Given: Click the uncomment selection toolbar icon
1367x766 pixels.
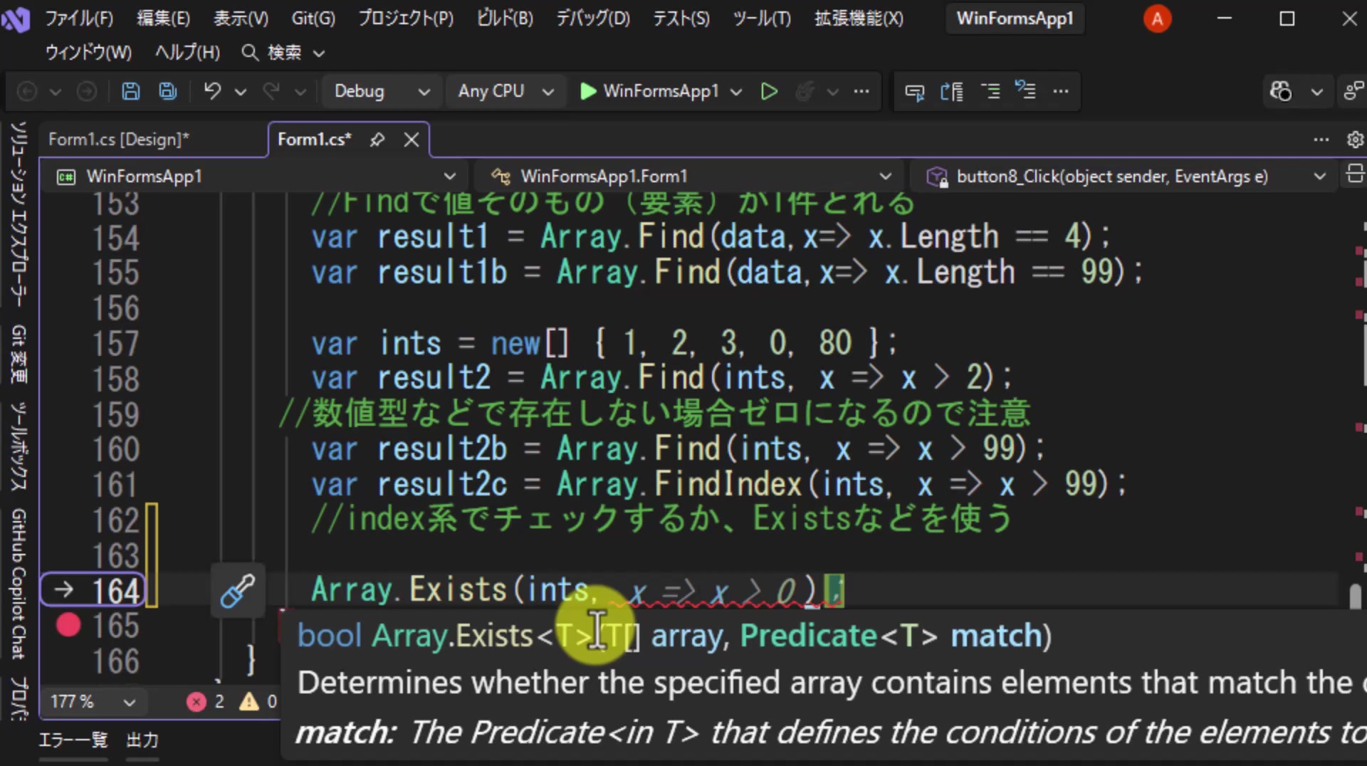Looking at the screenshot, I should (1026, 91).
